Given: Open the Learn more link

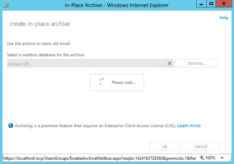Looking at the screenshot, I should pos(189,126).
